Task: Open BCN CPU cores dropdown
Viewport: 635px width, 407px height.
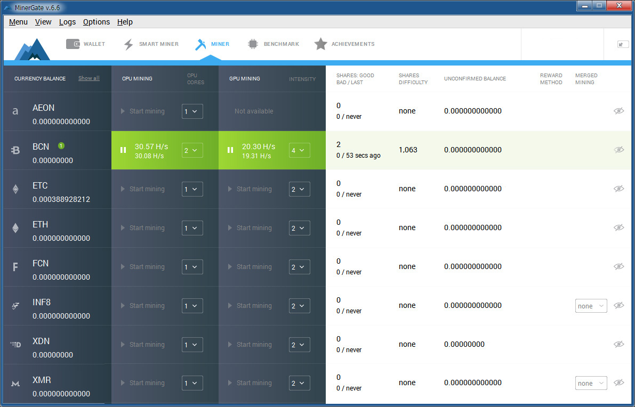Action: pos(192,150)
